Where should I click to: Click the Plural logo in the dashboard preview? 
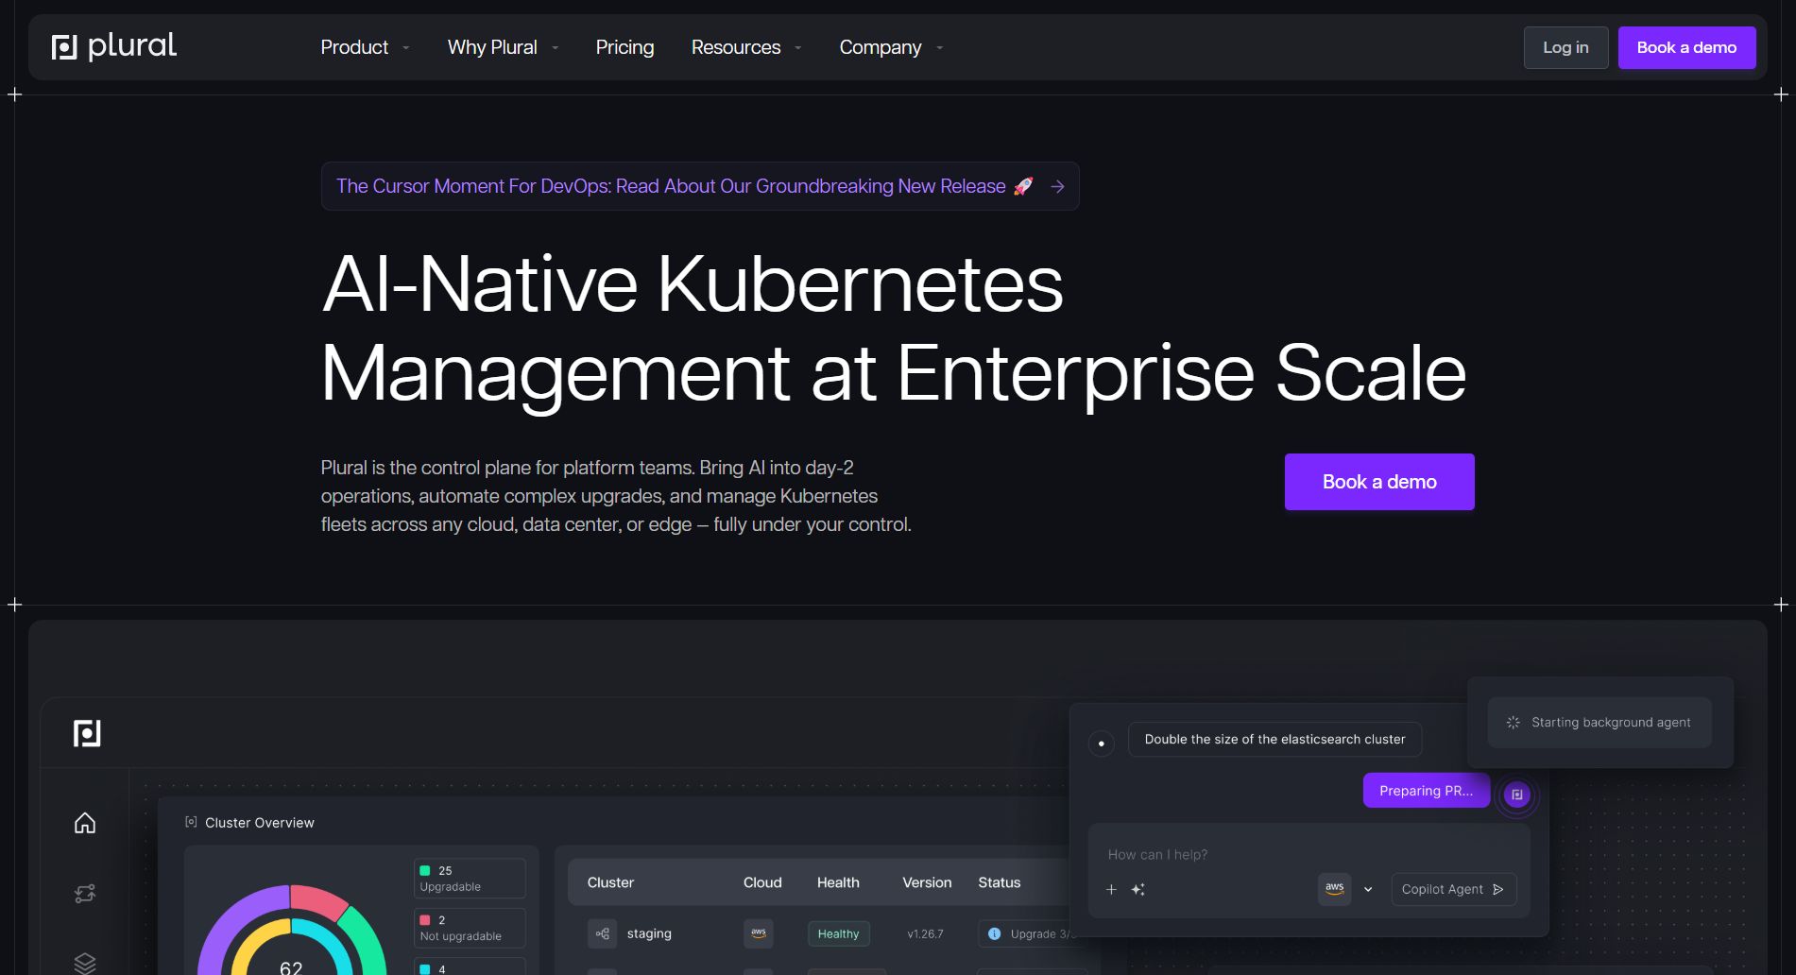87,733
